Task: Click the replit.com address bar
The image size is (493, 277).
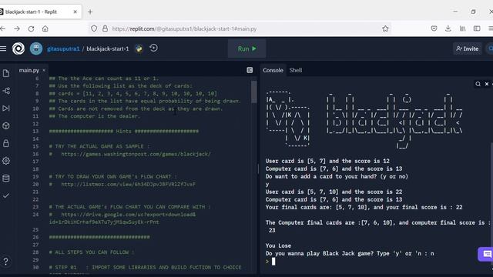Action: click(239, 28)
